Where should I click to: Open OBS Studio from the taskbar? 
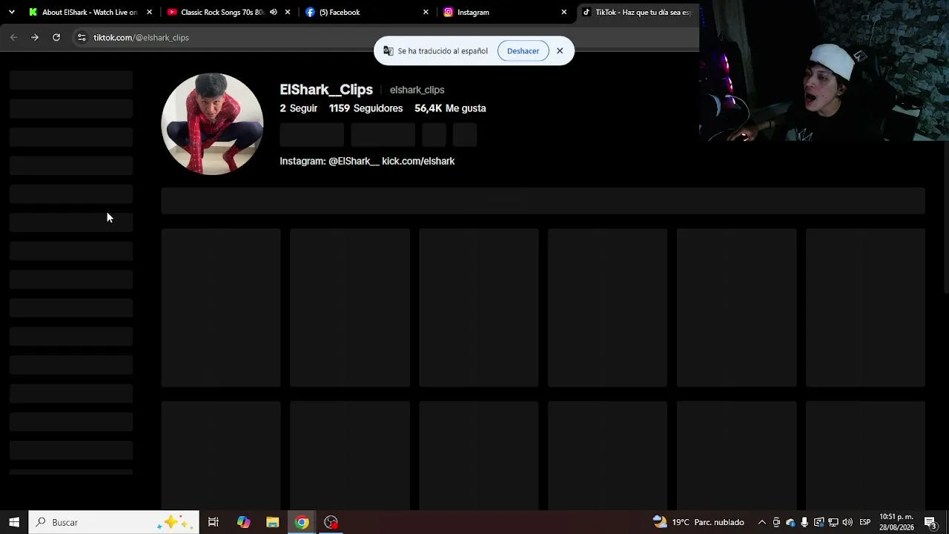click(331, 522)
